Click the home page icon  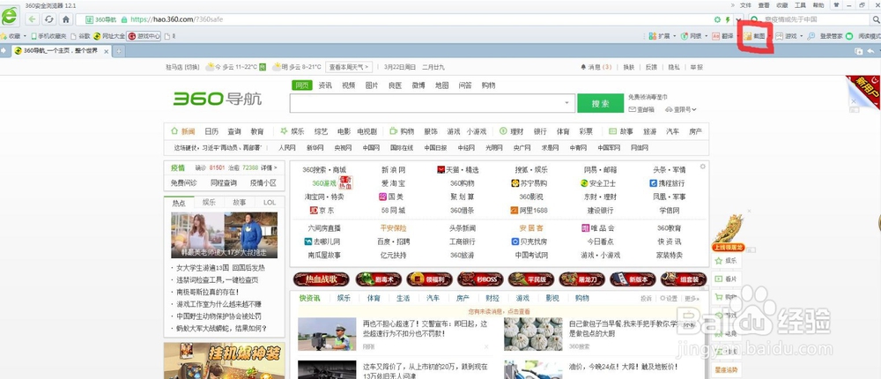(66, 19)
